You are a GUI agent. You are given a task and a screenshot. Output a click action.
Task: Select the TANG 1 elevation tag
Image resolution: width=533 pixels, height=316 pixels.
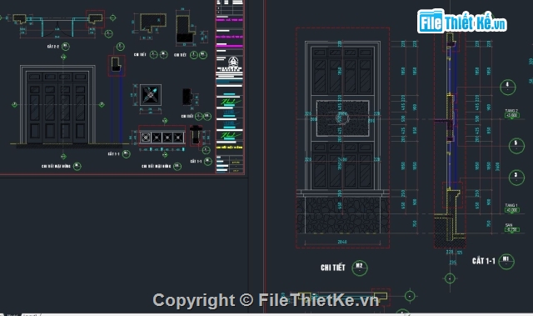[511, 208]
